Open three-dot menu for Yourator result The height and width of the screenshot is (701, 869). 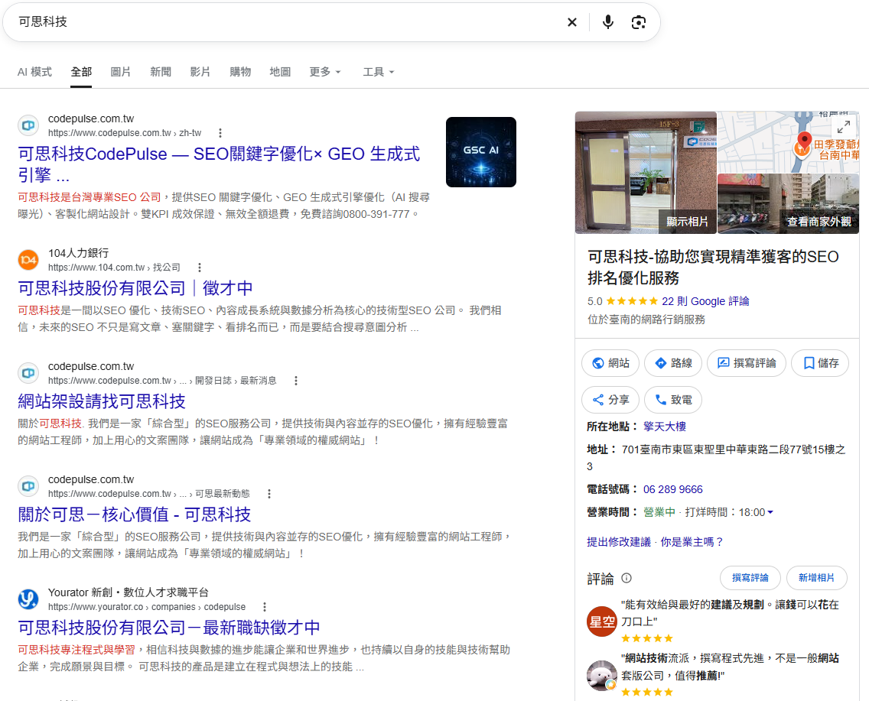265,606
